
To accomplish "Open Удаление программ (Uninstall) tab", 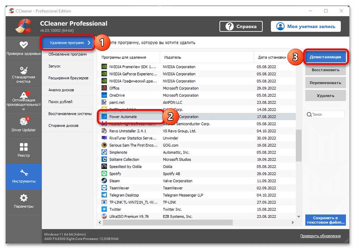I will (x=67, y=43).
